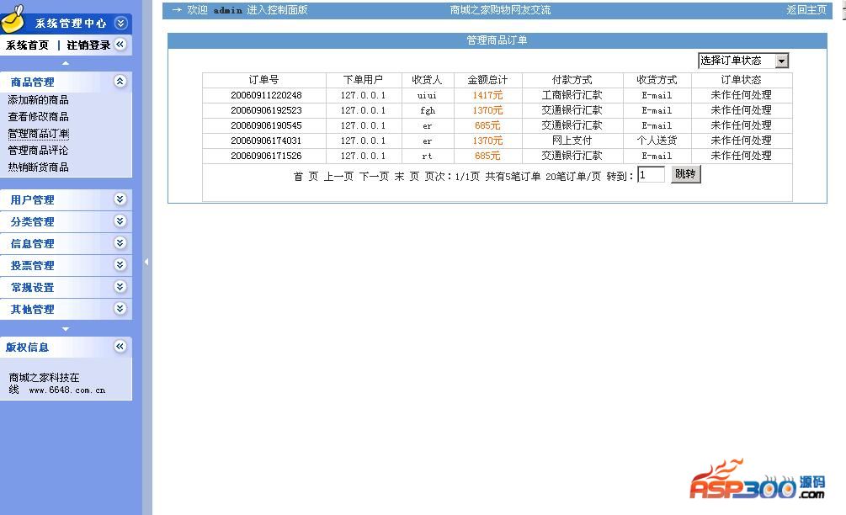Focus the 转到 page number field
846x515 pixels.
point(651,175)
